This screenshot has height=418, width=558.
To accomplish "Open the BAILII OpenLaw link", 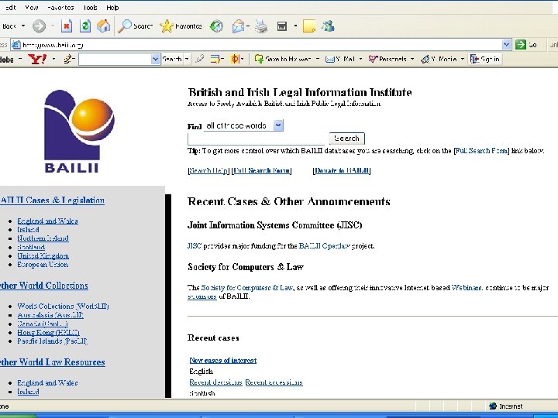I will [x=325, y=246].
